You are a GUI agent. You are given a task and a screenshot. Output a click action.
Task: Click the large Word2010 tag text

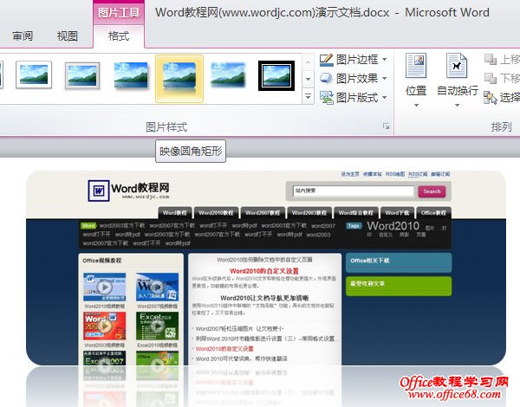click(x=393, y=226)
